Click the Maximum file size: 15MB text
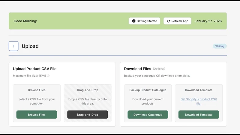The height and width of the screenshot is (135, 240). pos(29,76)
